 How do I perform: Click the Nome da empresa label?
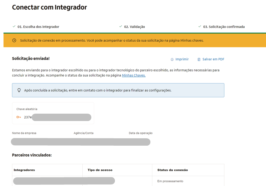point(24,133)
